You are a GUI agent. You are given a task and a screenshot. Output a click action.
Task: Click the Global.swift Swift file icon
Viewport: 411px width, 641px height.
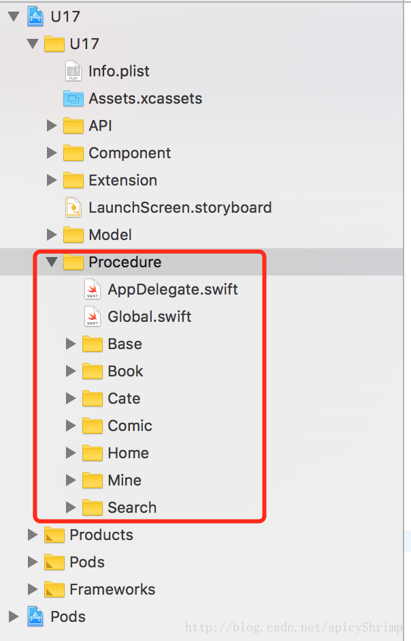pos(92,316)
